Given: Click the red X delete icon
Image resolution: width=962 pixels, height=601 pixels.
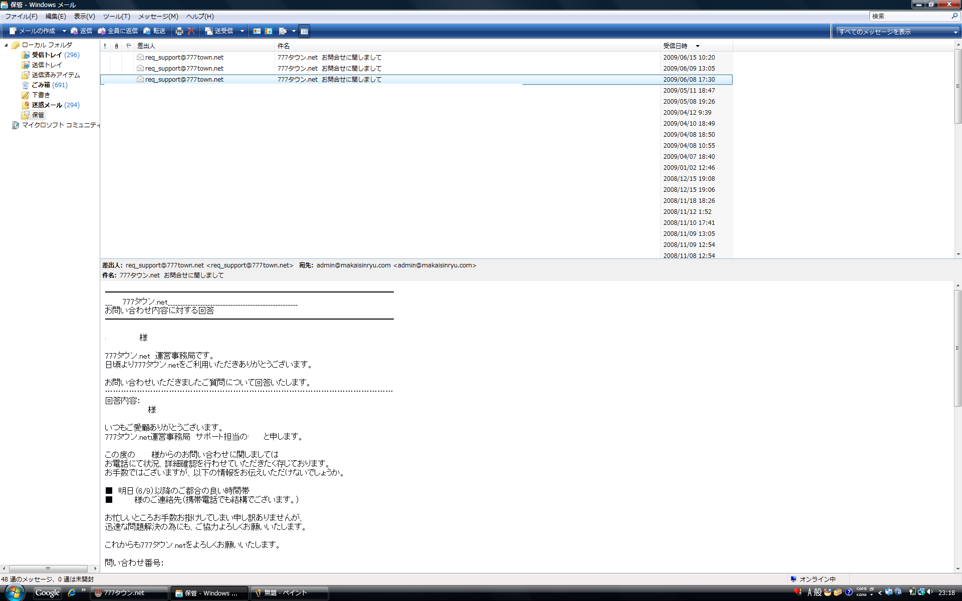Looking at the screenshot, I should [191, 31].
